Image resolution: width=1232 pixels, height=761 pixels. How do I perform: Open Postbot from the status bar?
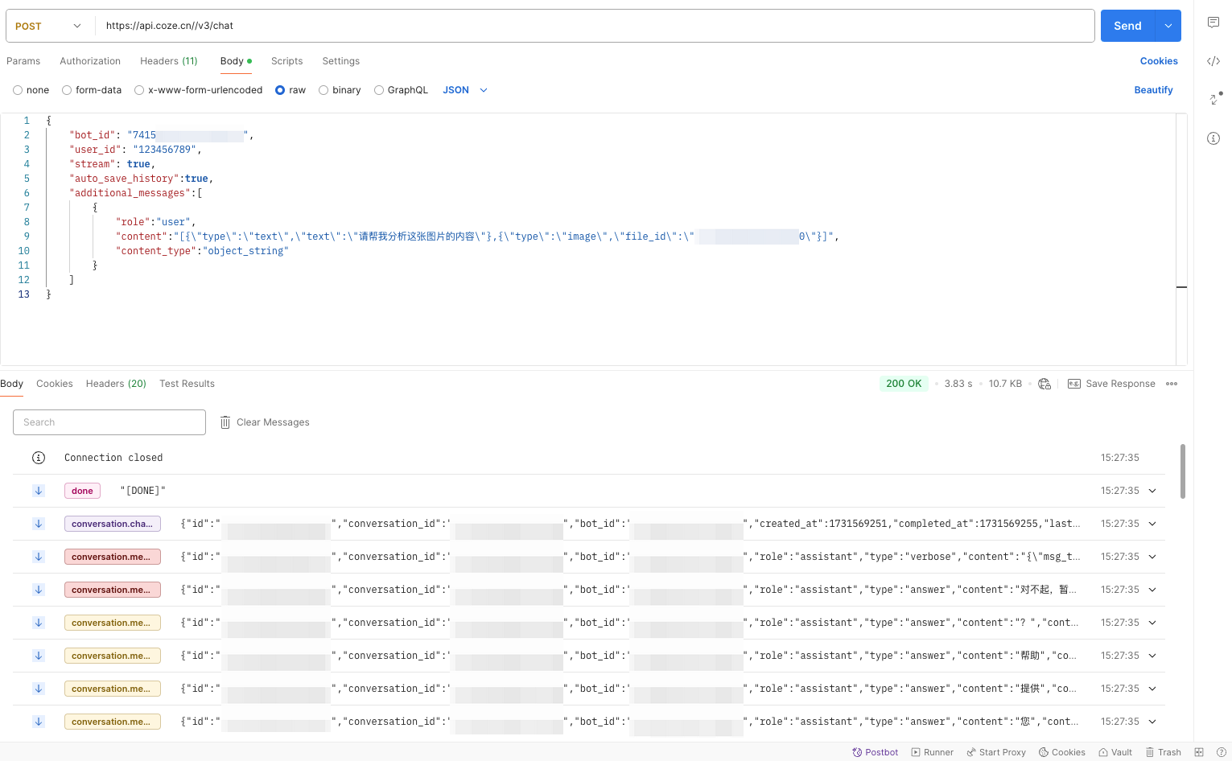pyautogui.click(x=875, y=752)
